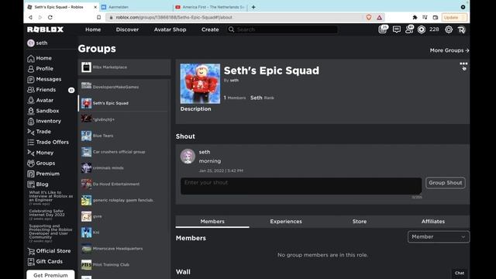This screenshot has height=279, width=496.
Task: Select Car crushers official group in the list
Action: click(x=123, y=152)
